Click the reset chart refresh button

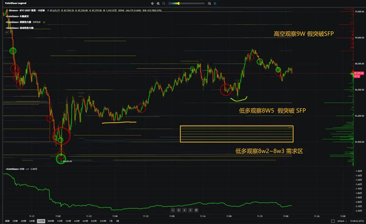point(196,210)
